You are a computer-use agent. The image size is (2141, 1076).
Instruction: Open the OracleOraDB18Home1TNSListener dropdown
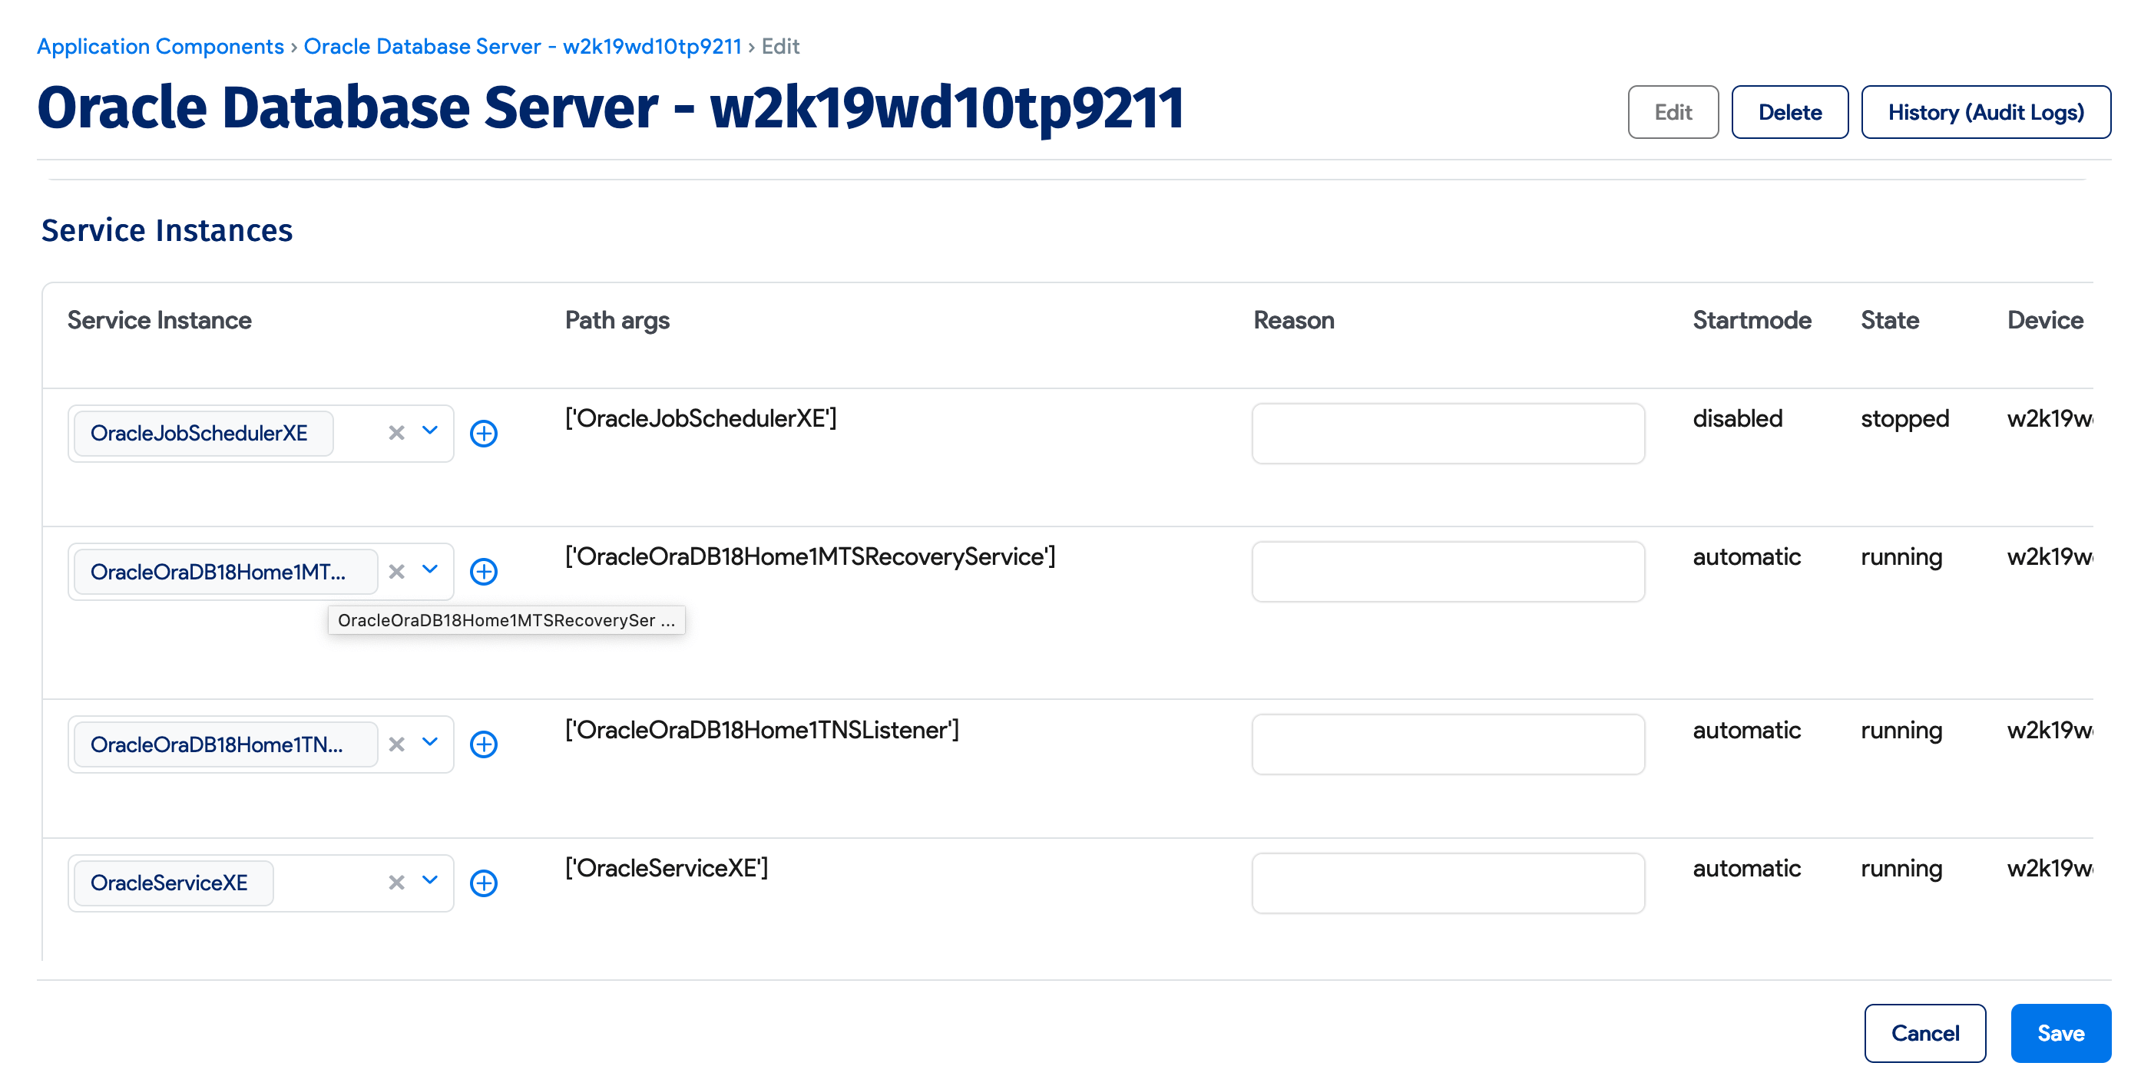pyautogui.click(x=430, y=744)
